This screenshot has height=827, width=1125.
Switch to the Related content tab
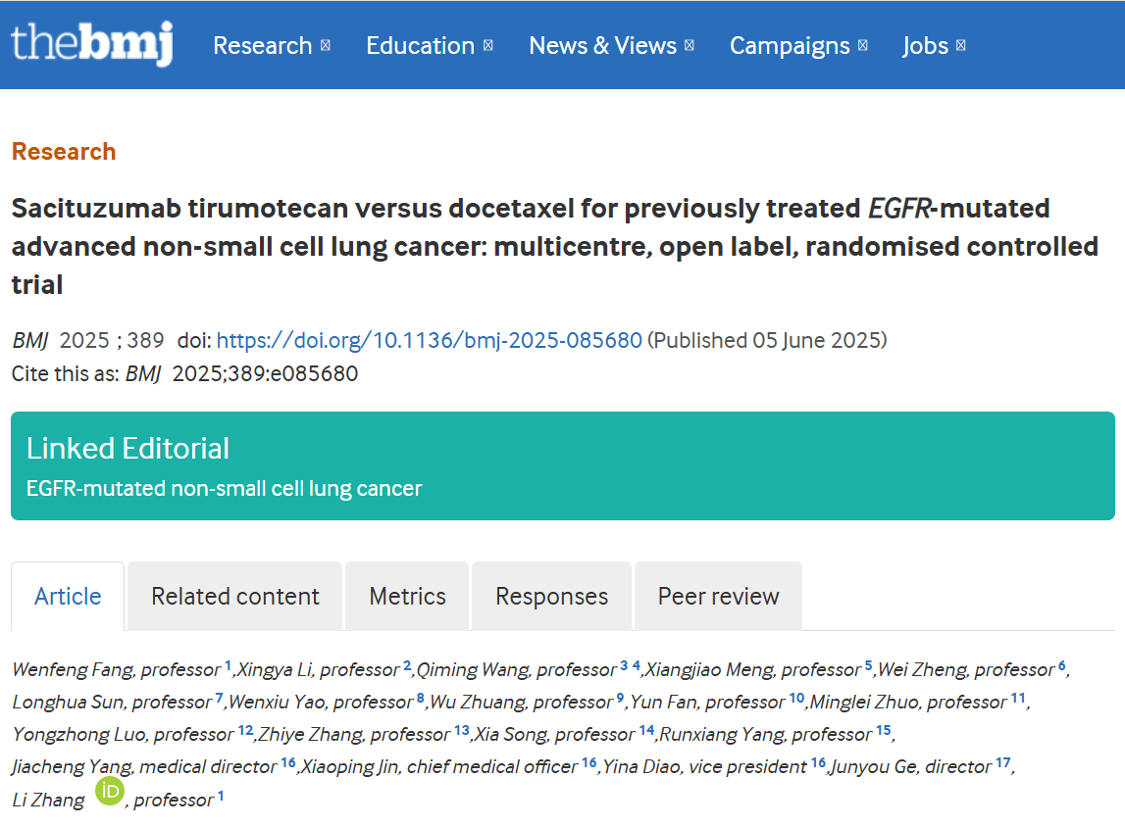pos(235,597)
